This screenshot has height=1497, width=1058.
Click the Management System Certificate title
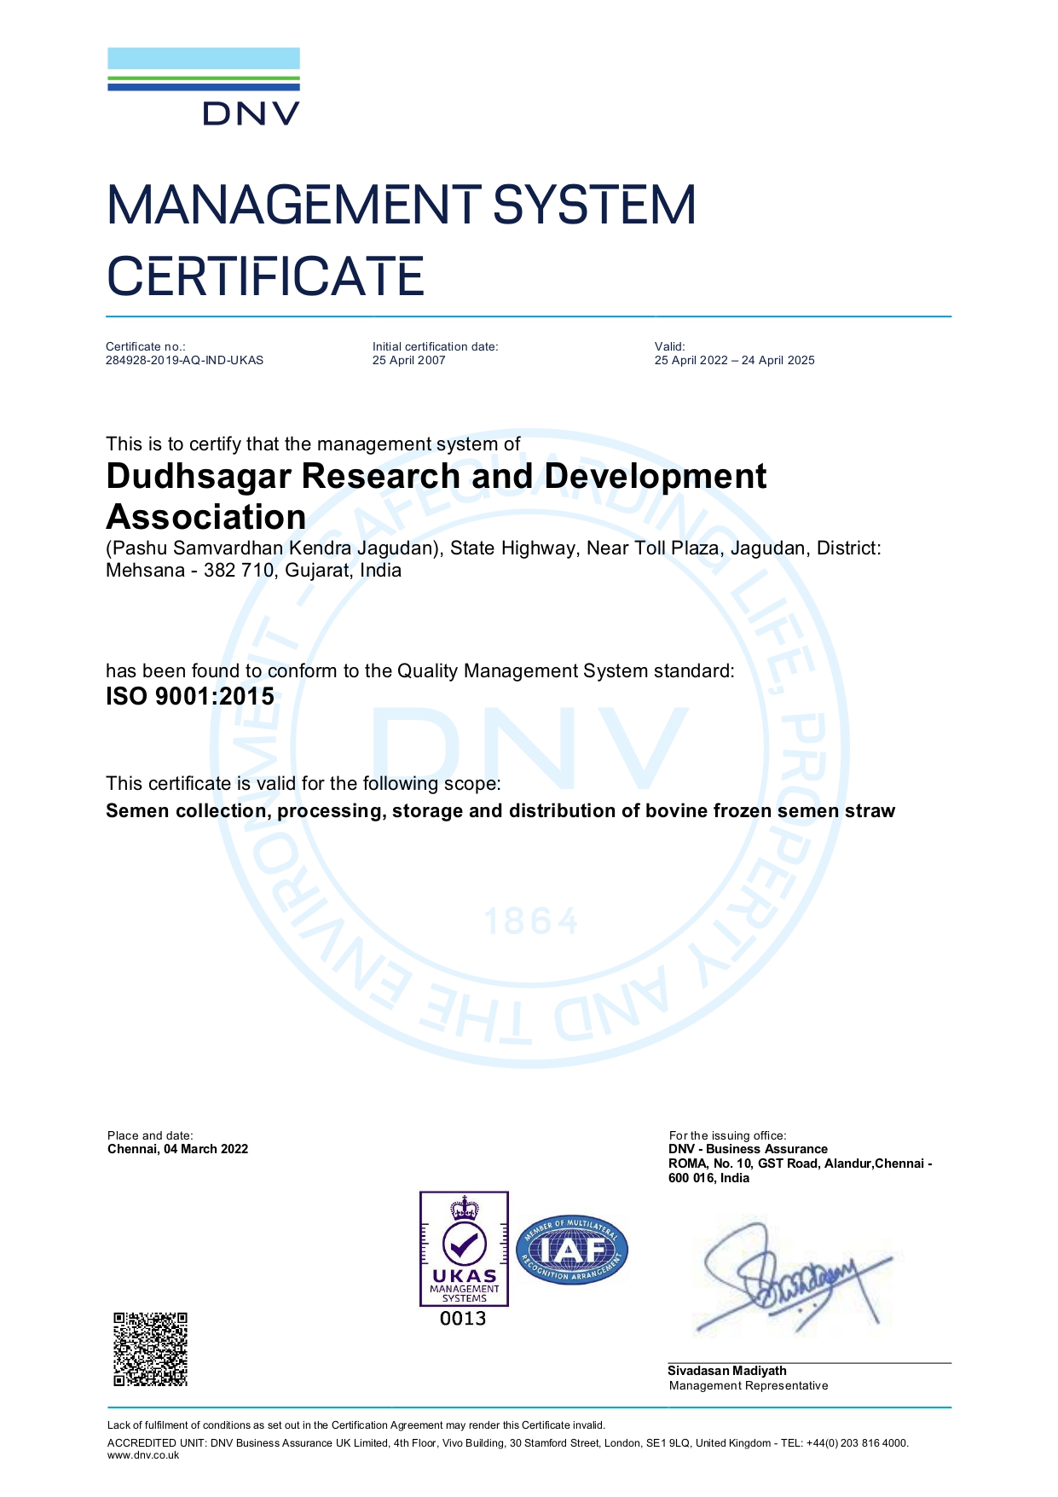click(x=401, y=241)
